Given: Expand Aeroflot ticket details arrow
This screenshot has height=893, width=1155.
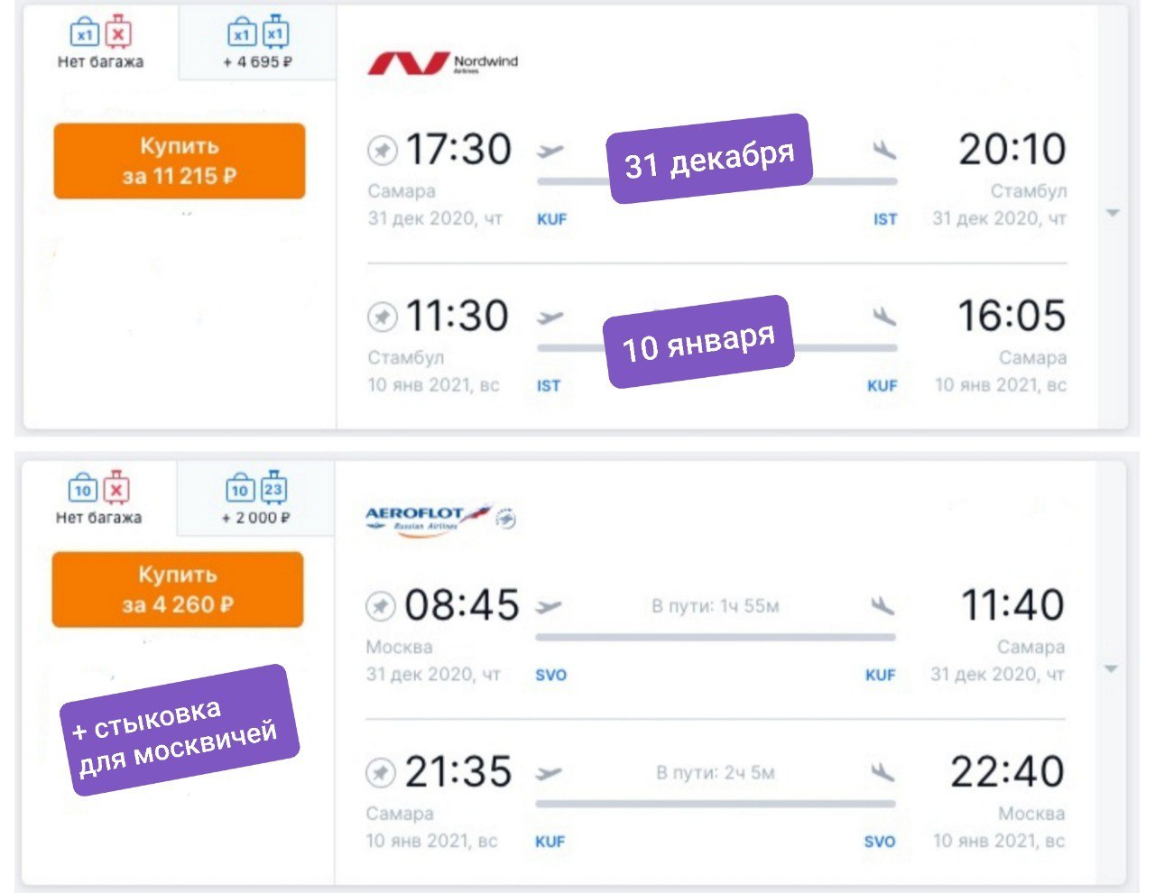Looking at the screenshot, I should click(x=1111, y=669).
